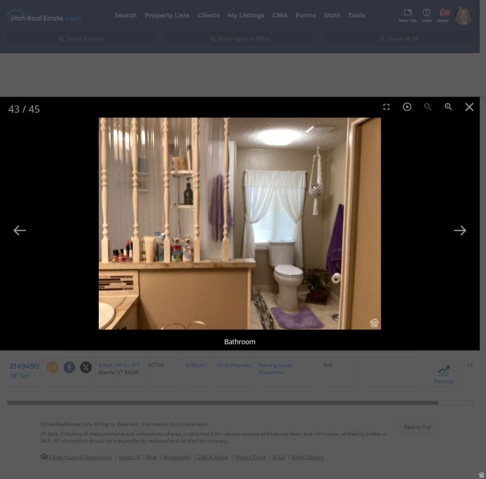486x479 pixels.
Task: Share listing on X
Action: [x=86, y=367]
